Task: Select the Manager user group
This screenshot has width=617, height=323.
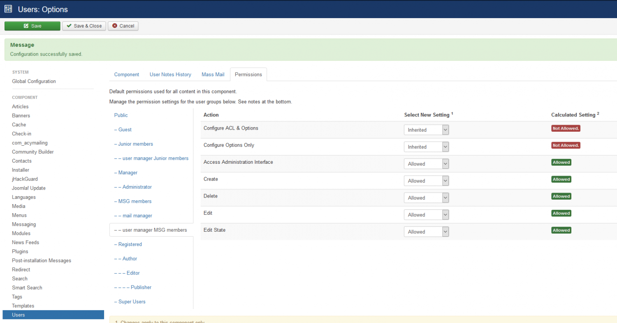Action: point(126,173)
